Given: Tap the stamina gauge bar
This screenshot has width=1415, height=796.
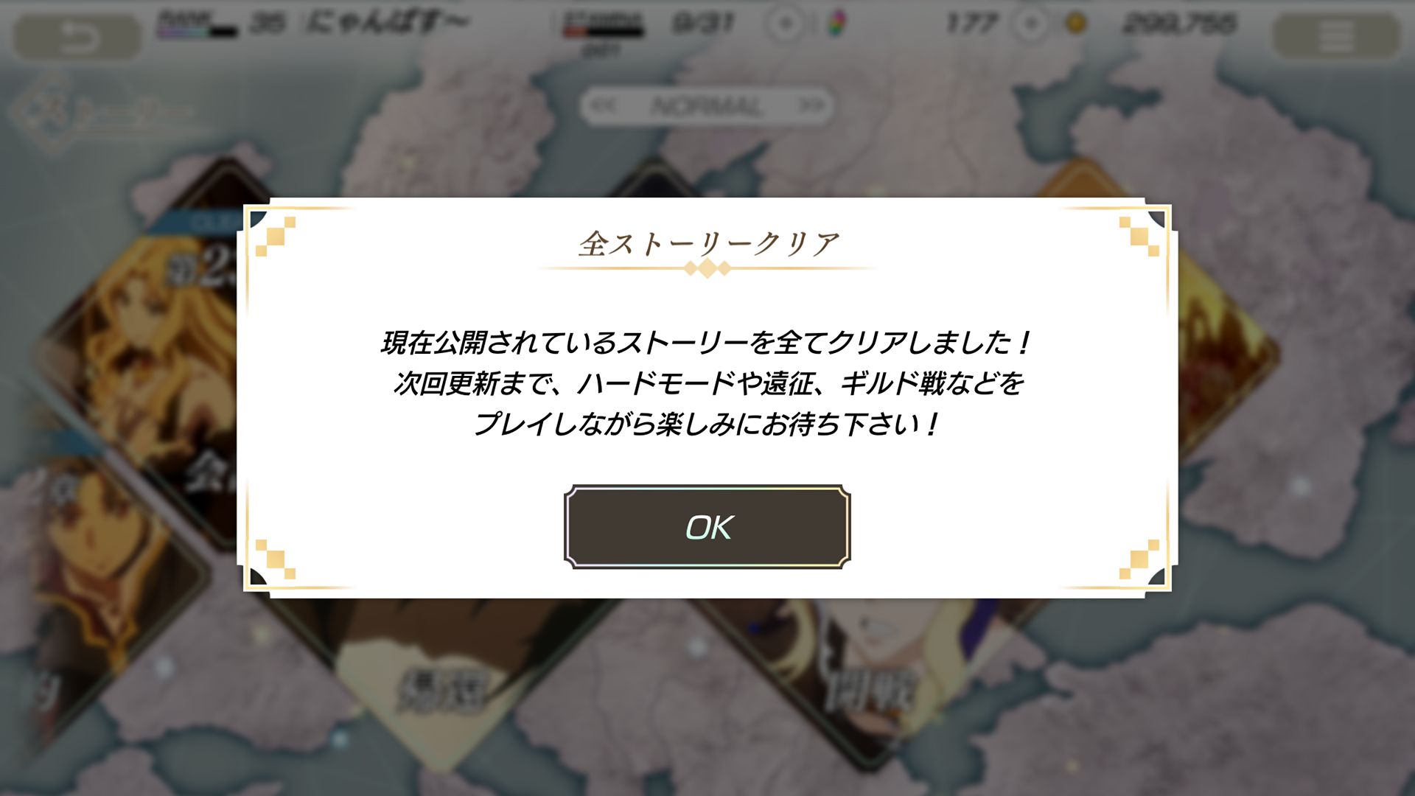Looking at the screenshot, I should click(603, 32).
